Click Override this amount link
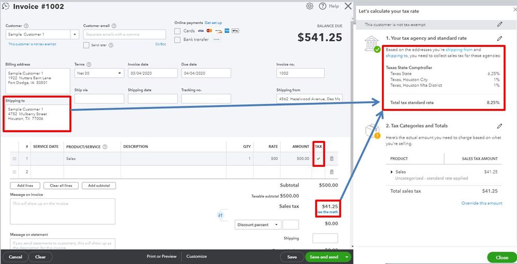The height and width of the screenshot is (264, 517). 482,203
